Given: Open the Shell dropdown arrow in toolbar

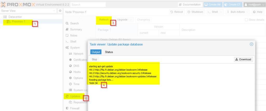Looking at the screenshot, I should coord(221,12).
